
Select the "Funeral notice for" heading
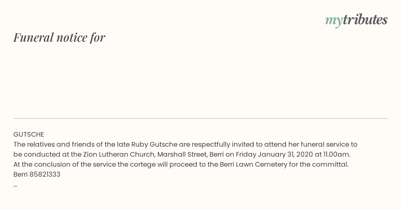[59, 37]
